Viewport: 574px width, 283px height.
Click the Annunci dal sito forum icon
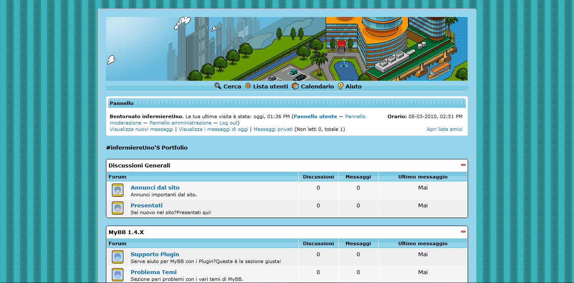click(x=117, y=190)
